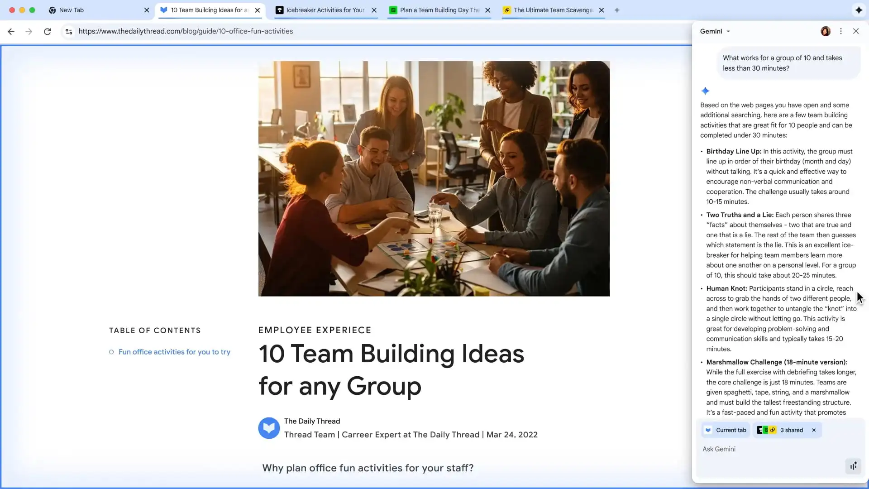Click the macOS green fullscreen button
Viewport: 869px width, 489px height.
(x=32, y=10)
